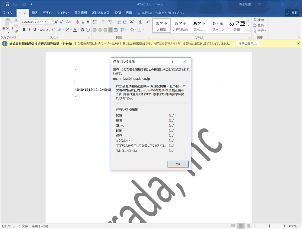This screenshot has width=302, height=229.
Task: Switch to Read Mode view icon
Action: [233, 226]
